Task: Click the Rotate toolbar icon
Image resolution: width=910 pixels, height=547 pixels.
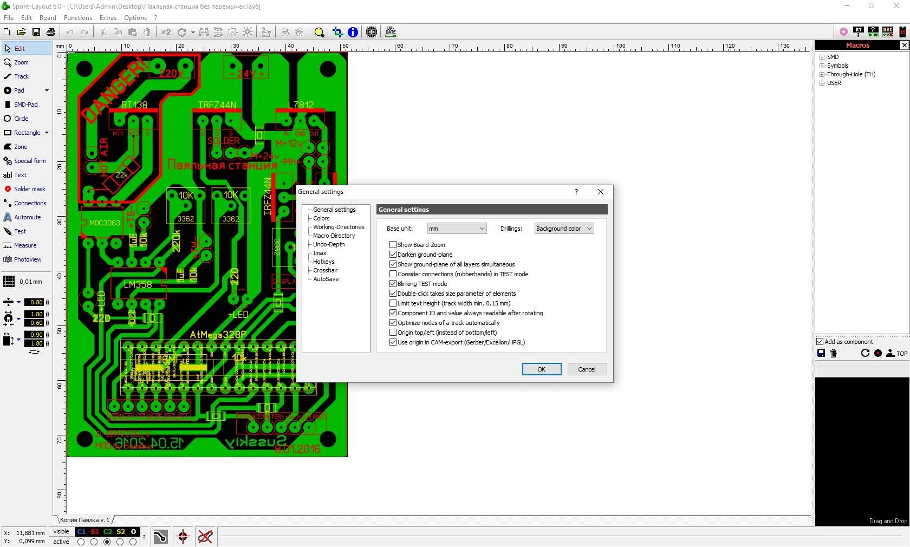Action: pyautogui.click(x=182, y=32)
